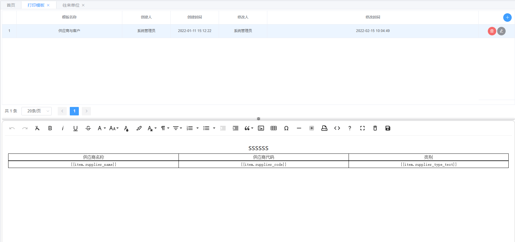Click the Undo icon in editor toolbar
The width and height of the screenshot is (515, 242).
coord(12,128)
